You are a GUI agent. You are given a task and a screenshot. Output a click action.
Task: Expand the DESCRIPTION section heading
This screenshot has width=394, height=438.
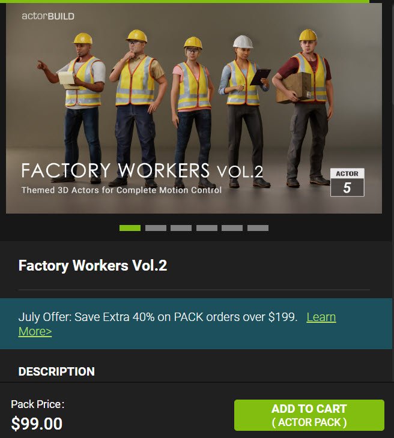[56, 371]
